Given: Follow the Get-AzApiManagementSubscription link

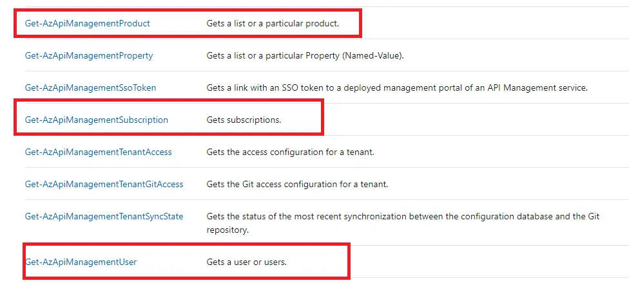Looking at the screenshot, I should tap(96, 120).
